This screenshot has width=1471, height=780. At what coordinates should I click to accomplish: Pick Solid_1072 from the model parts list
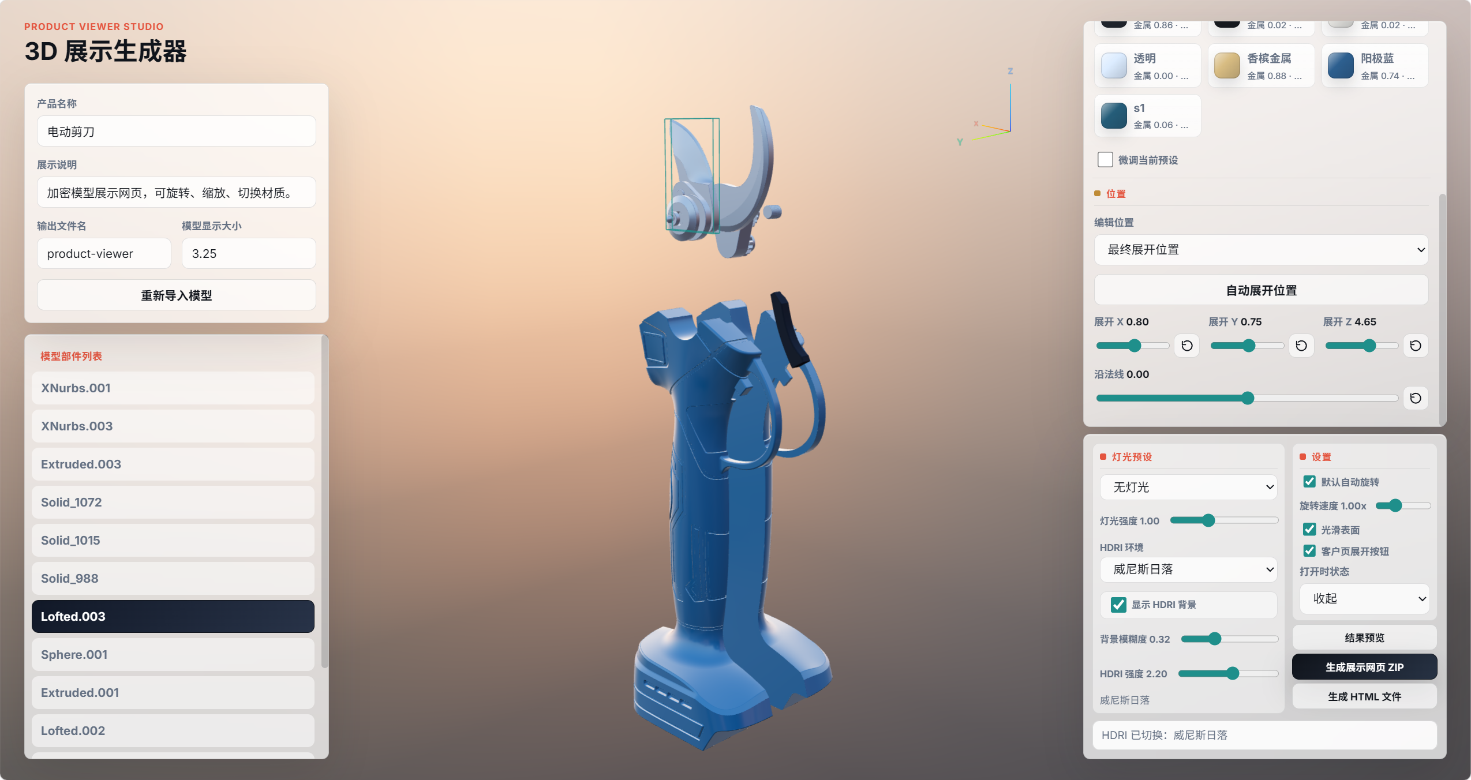pyautogui.click(x=173, y=502)
